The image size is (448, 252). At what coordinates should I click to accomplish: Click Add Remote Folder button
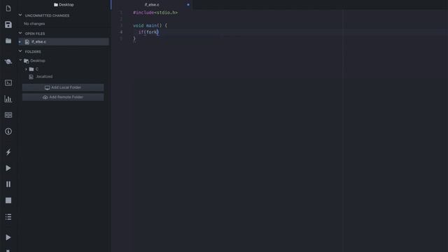coord(63,97)
